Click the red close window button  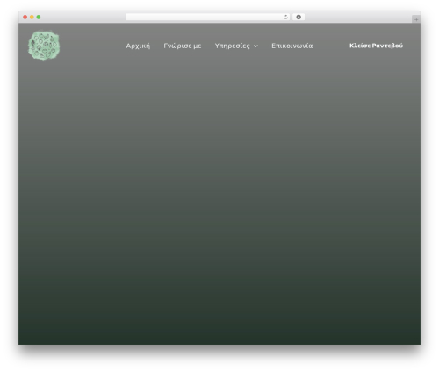click(25, 17)
